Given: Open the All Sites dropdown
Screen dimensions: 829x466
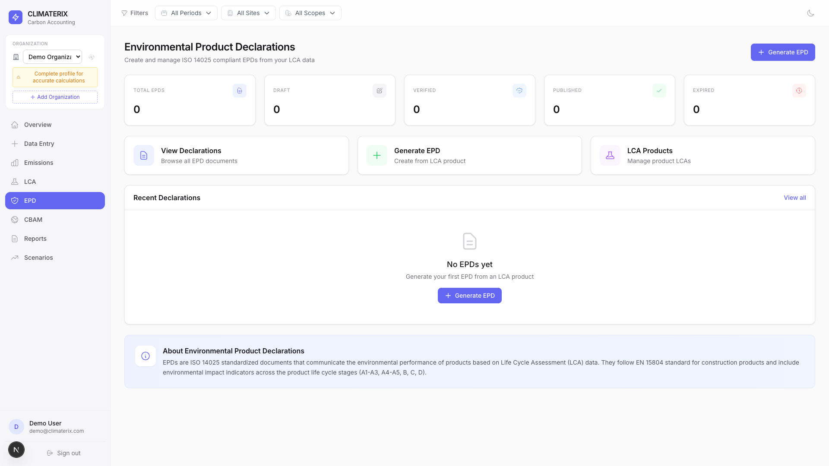Looking at the screenshot, I should point(248,13).
